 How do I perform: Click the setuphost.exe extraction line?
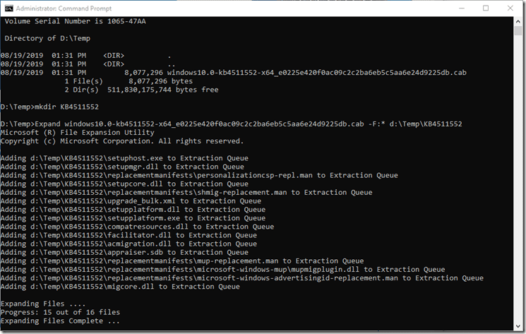click(124, 158)
